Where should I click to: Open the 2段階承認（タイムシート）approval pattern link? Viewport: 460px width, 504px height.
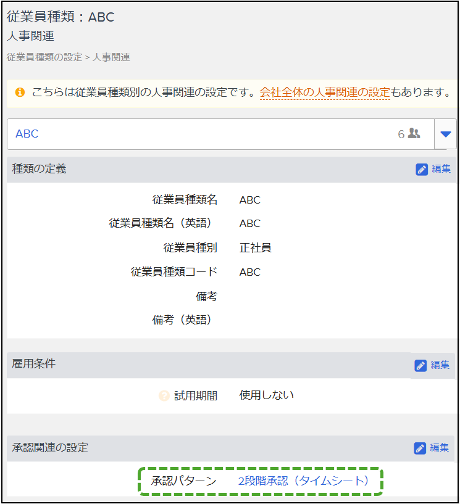click(x=303, y=481)
